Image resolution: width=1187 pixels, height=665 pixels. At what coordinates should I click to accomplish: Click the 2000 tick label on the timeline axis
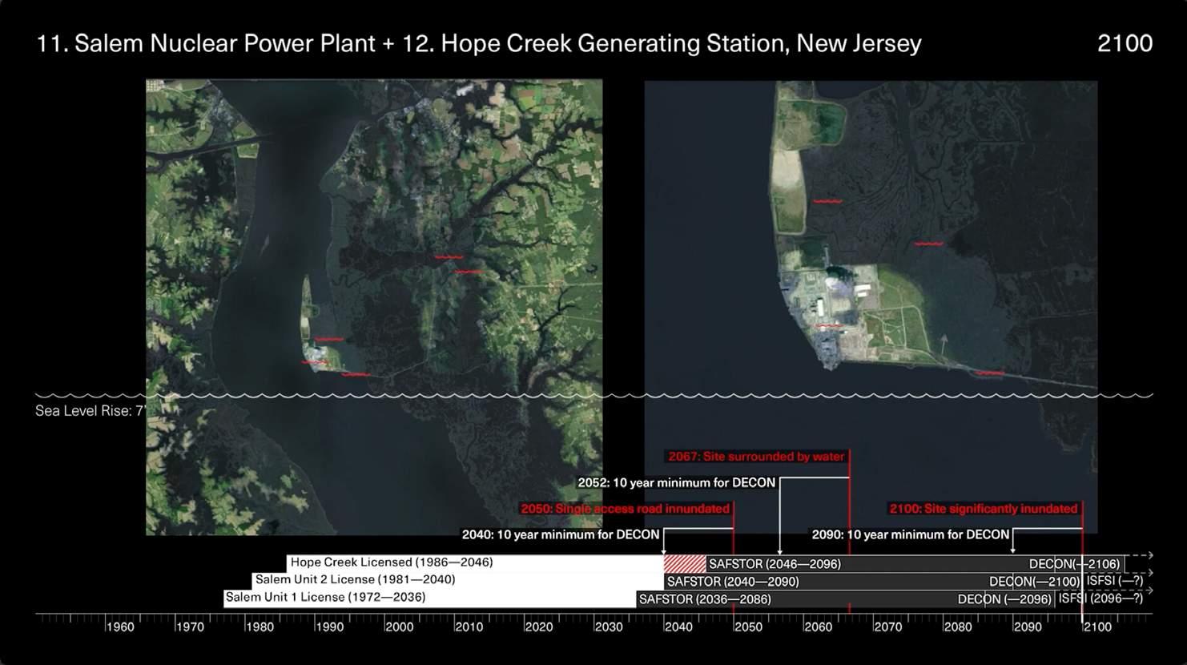[x=399, y=627]
